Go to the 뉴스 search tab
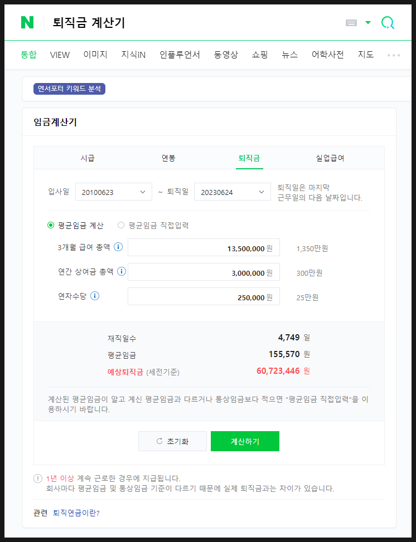 [289, 55]
